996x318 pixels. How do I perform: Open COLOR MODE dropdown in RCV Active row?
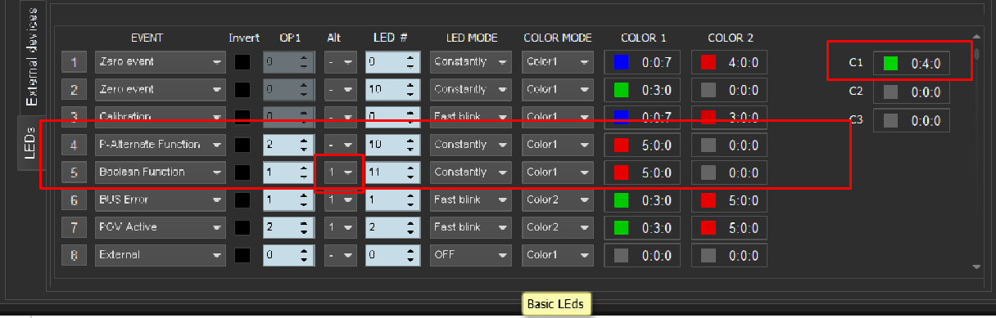coord(557,227)
